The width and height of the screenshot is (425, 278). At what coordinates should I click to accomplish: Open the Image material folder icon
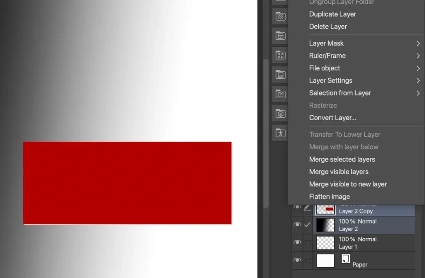280,75
